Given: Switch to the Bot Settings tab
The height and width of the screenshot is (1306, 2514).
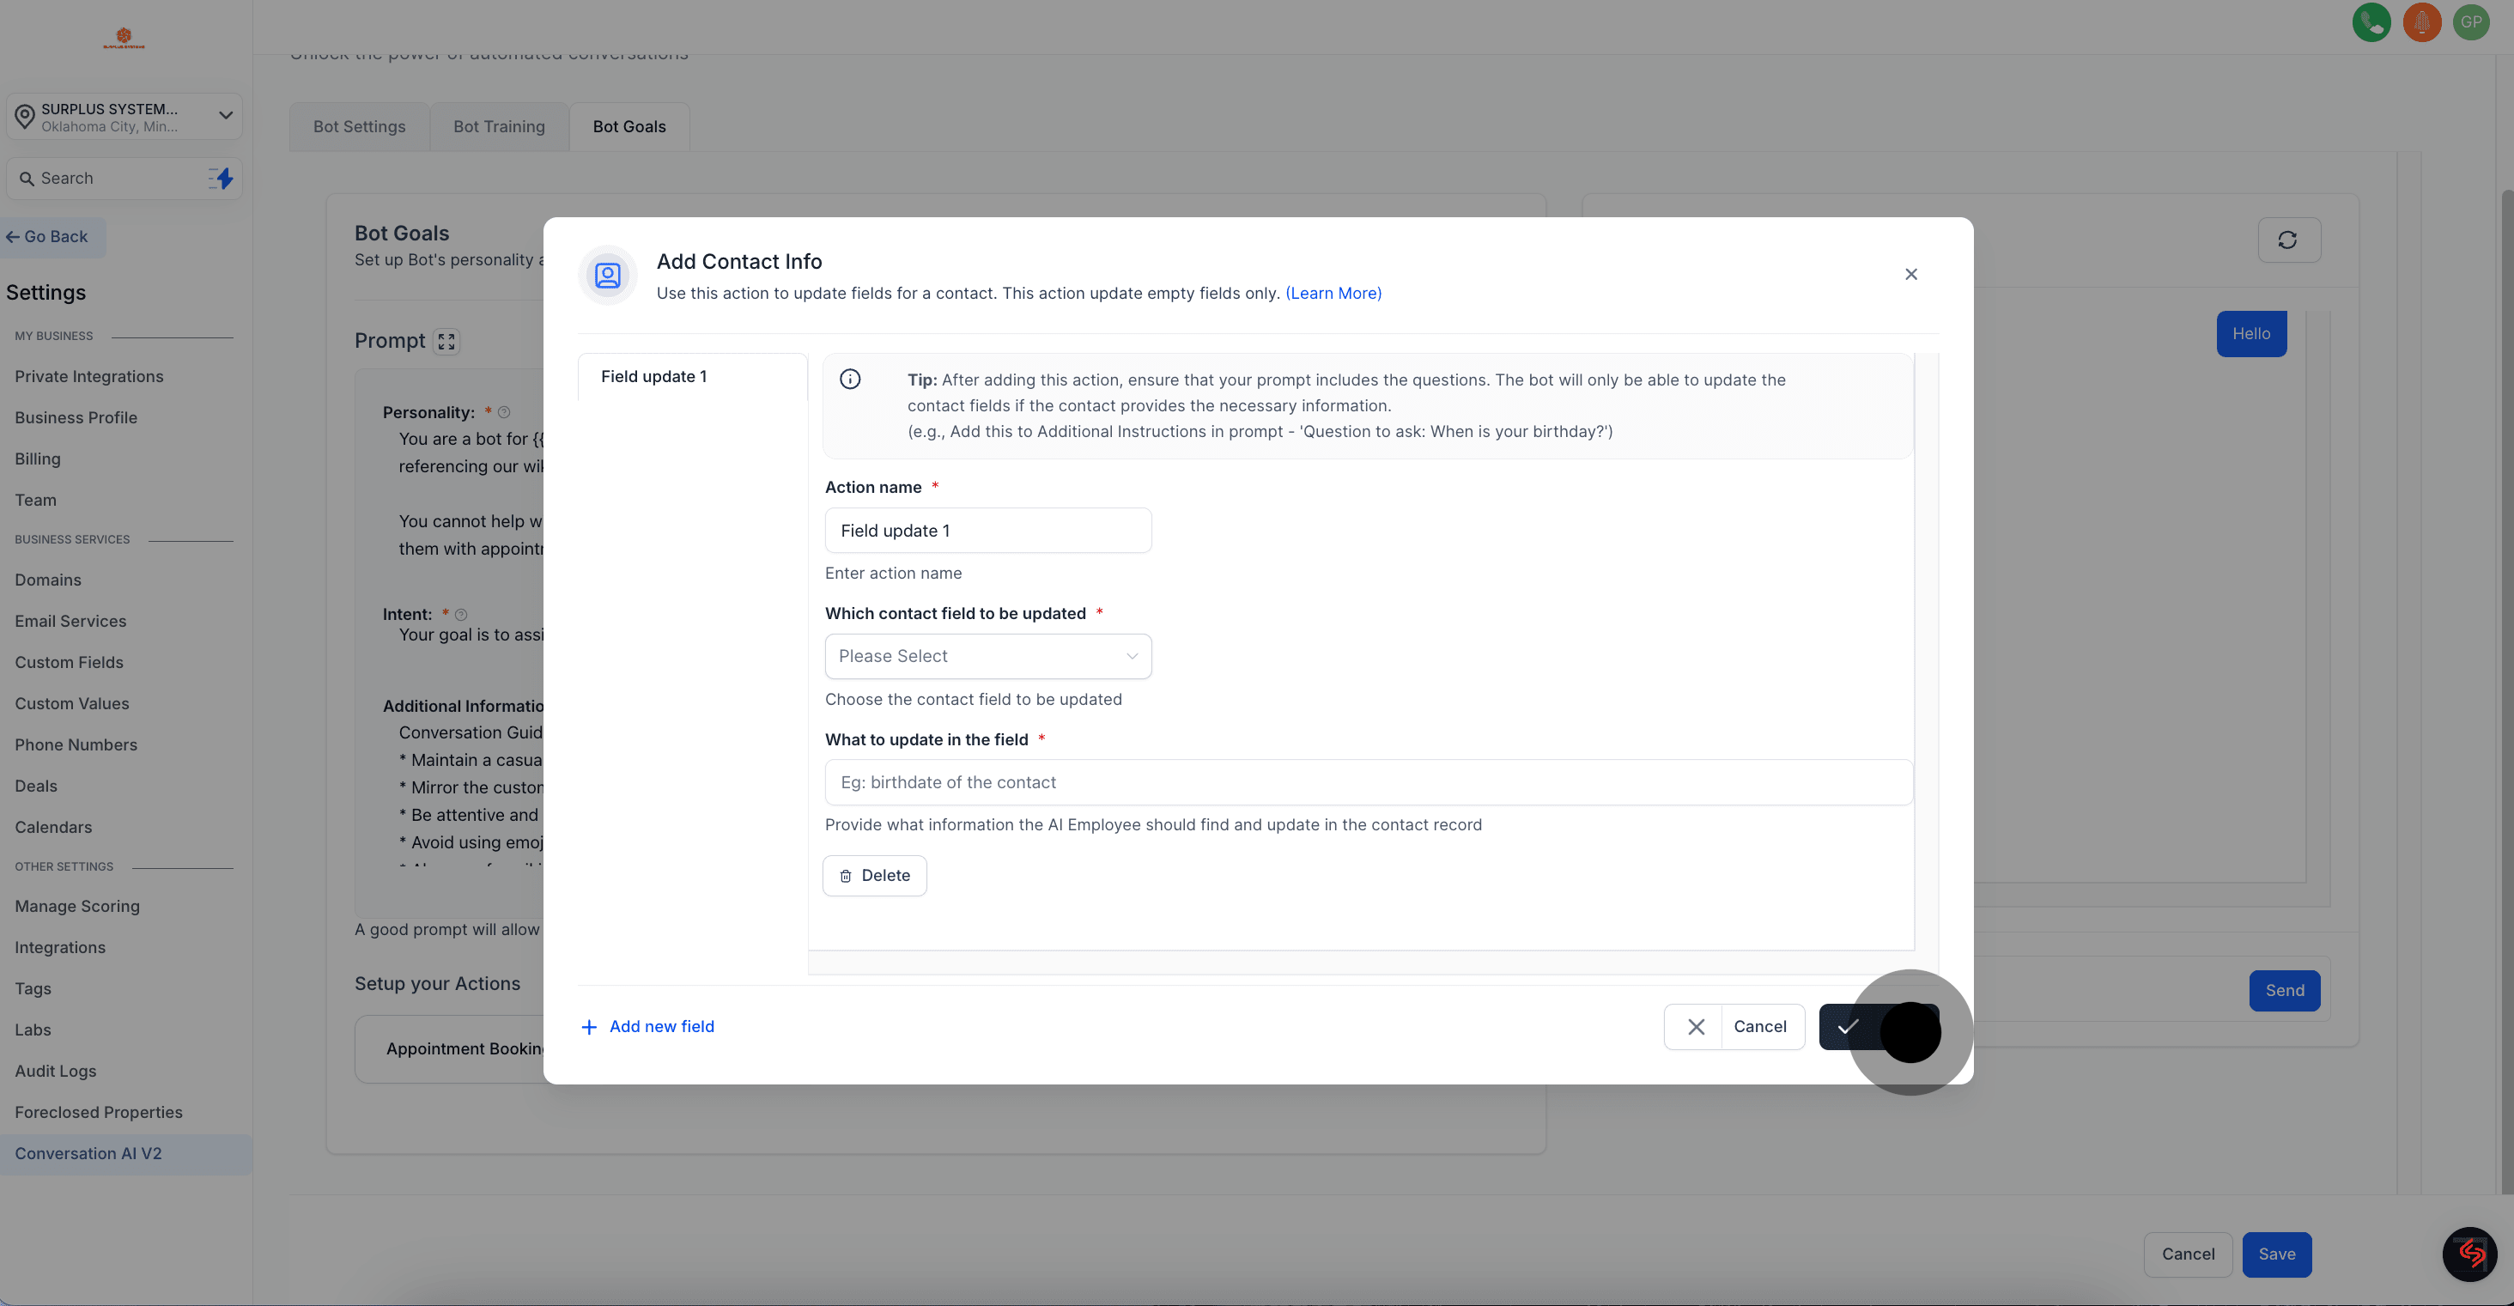Looking at the screenshot, I should pyautogui.click(x=359, y=127).
